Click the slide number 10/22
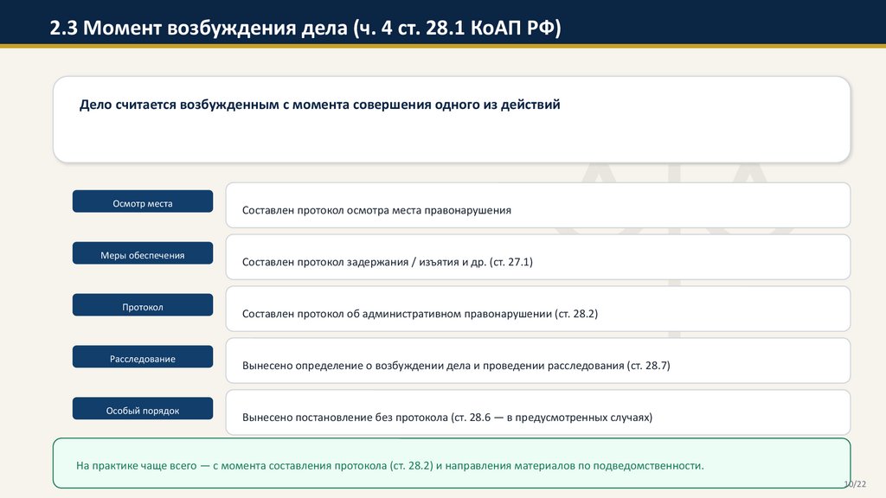This screenshot has width=886, height=498. pos(855,484)
